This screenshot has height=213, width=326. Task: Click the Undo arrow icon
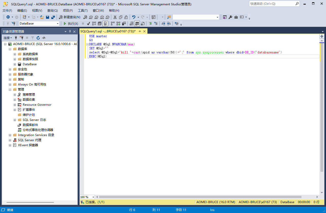tap(134, 17)
